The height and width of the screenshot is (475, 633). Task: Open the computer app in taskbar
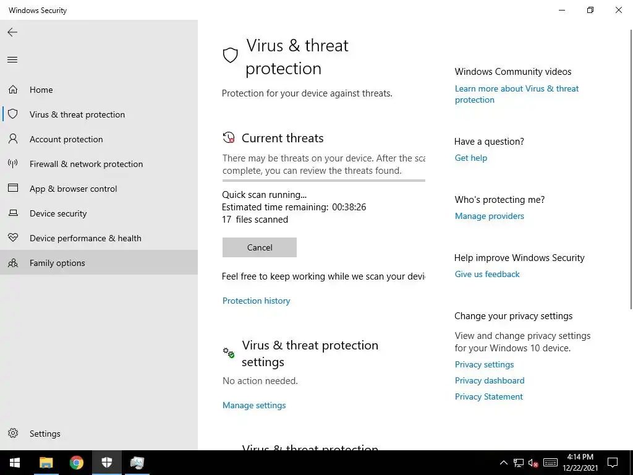point(137,463)
